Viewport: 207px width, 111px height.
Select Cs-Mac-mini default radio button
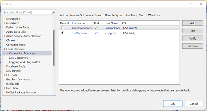(63, 33)
